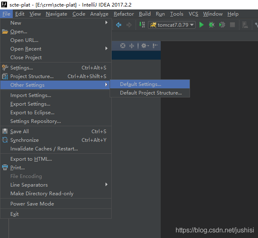Choose Settings Repository...
Screen dimensions: 258x238
(56, 121)
